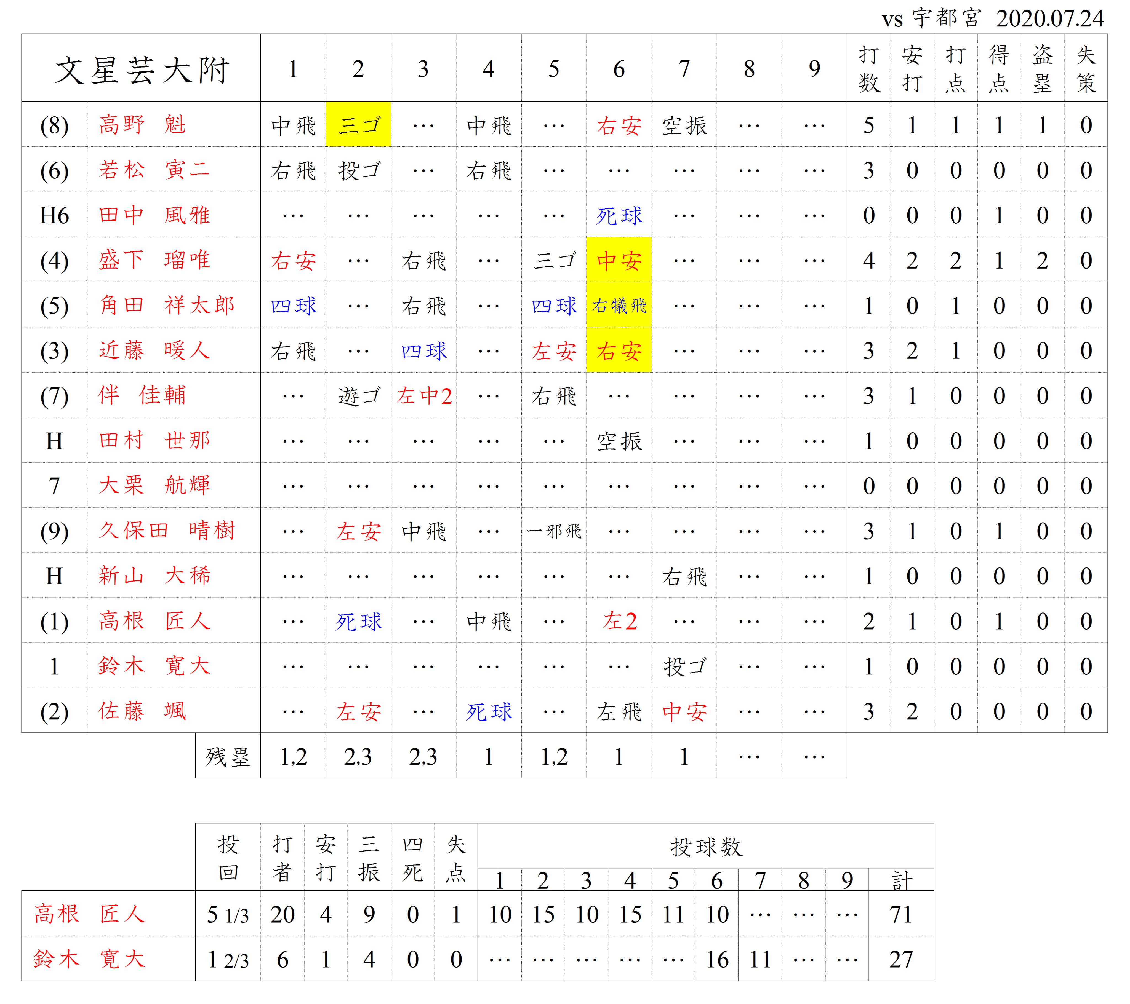Click the red 左中2 cell
Image resolution: width=1130 pixels, height=1004 pixels.
[424, 396]
